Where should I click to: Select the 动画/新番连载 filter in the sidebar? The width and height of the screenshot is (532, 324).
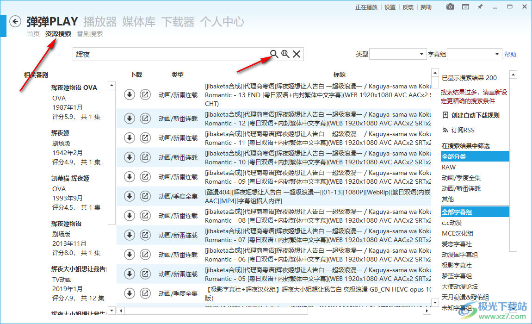point(475,188)
